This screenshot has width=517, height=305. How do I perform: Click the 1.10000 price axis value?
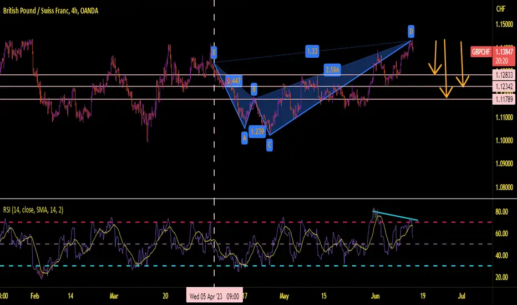click(504, 140)
